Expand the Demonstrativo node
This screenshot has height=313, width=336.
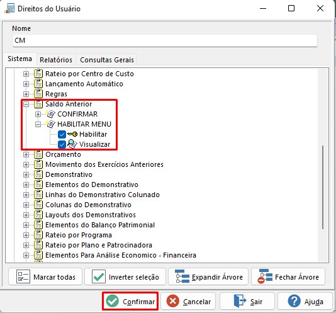[x=26, y=174]
